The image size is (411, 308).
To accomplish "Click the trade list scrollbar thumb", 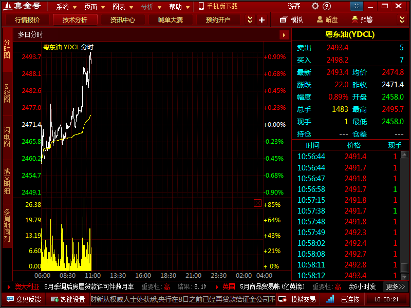I will tap(404, 267).
